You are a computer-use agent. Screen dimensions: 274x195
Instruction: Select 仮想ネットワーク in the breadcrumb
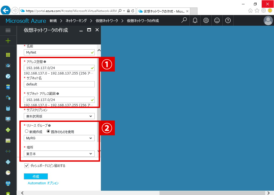point(107,21)
